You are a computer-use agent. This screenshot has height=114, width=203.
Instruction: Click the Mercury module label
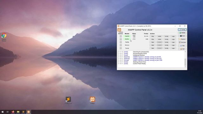click(127, 45)
